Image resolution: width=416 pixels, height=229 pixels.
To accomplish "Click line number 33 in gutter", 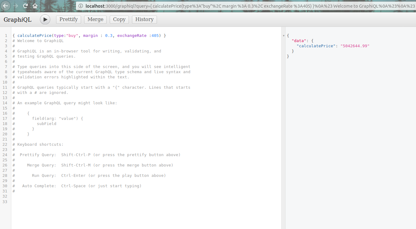I will coord(5,202).
